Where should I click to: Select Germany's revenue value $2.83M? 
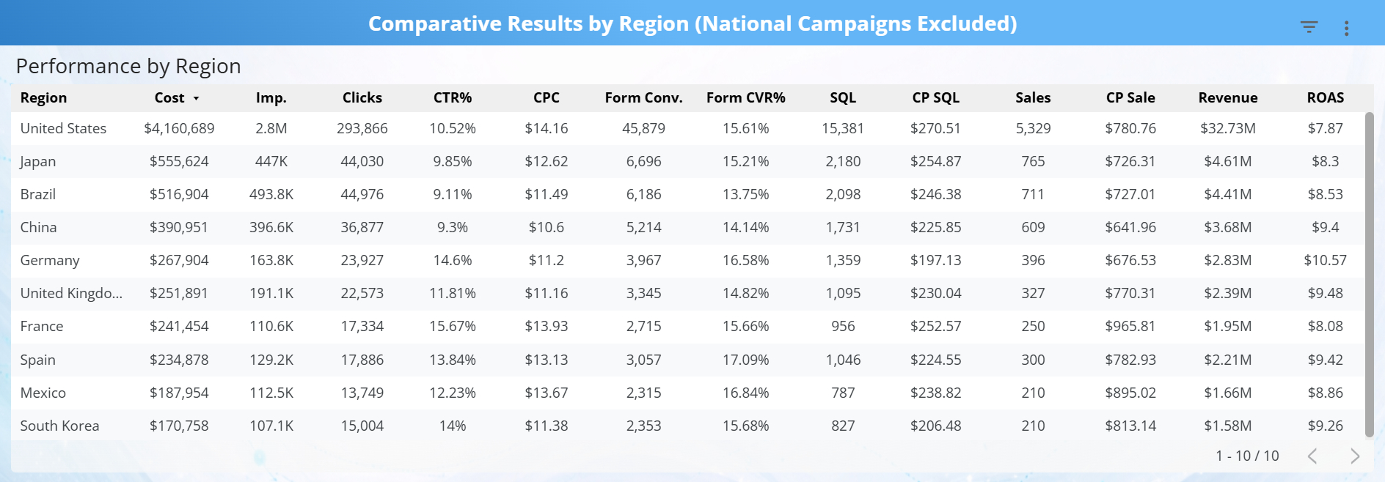point(1228,260)
